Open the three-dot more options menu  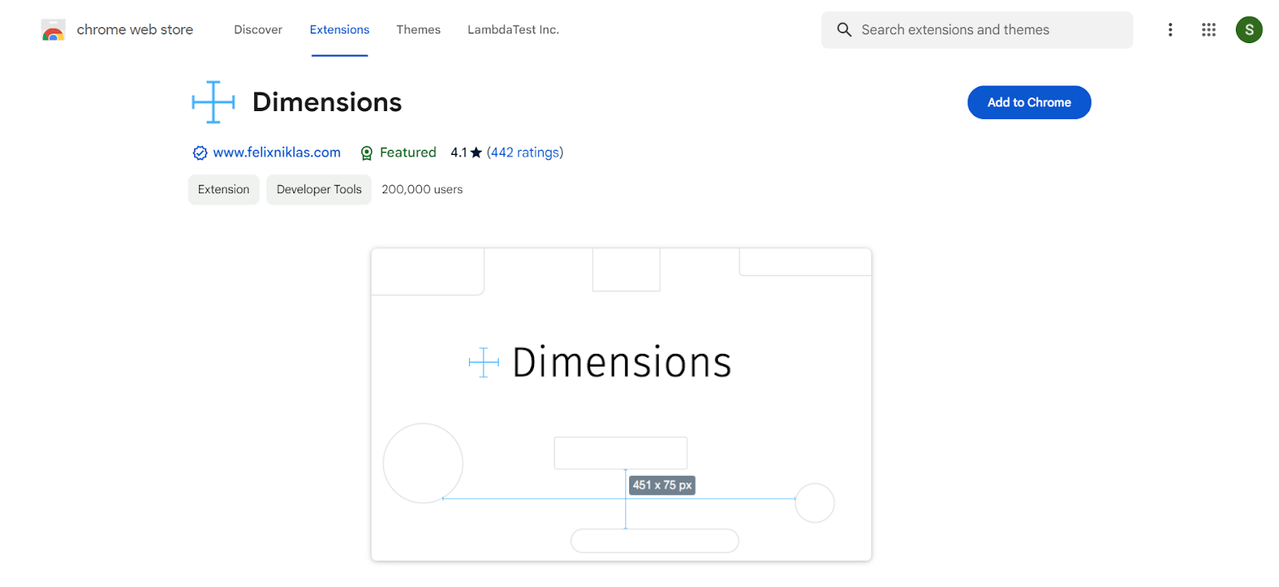[x=1170, y=30]
